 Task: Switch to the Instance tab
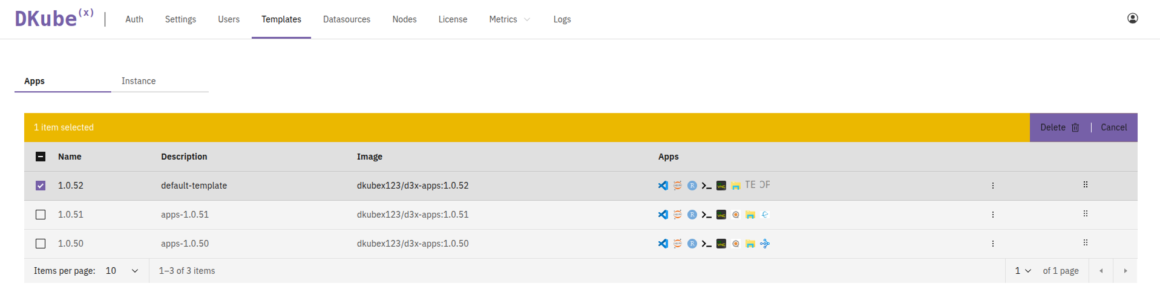point(139,81)
